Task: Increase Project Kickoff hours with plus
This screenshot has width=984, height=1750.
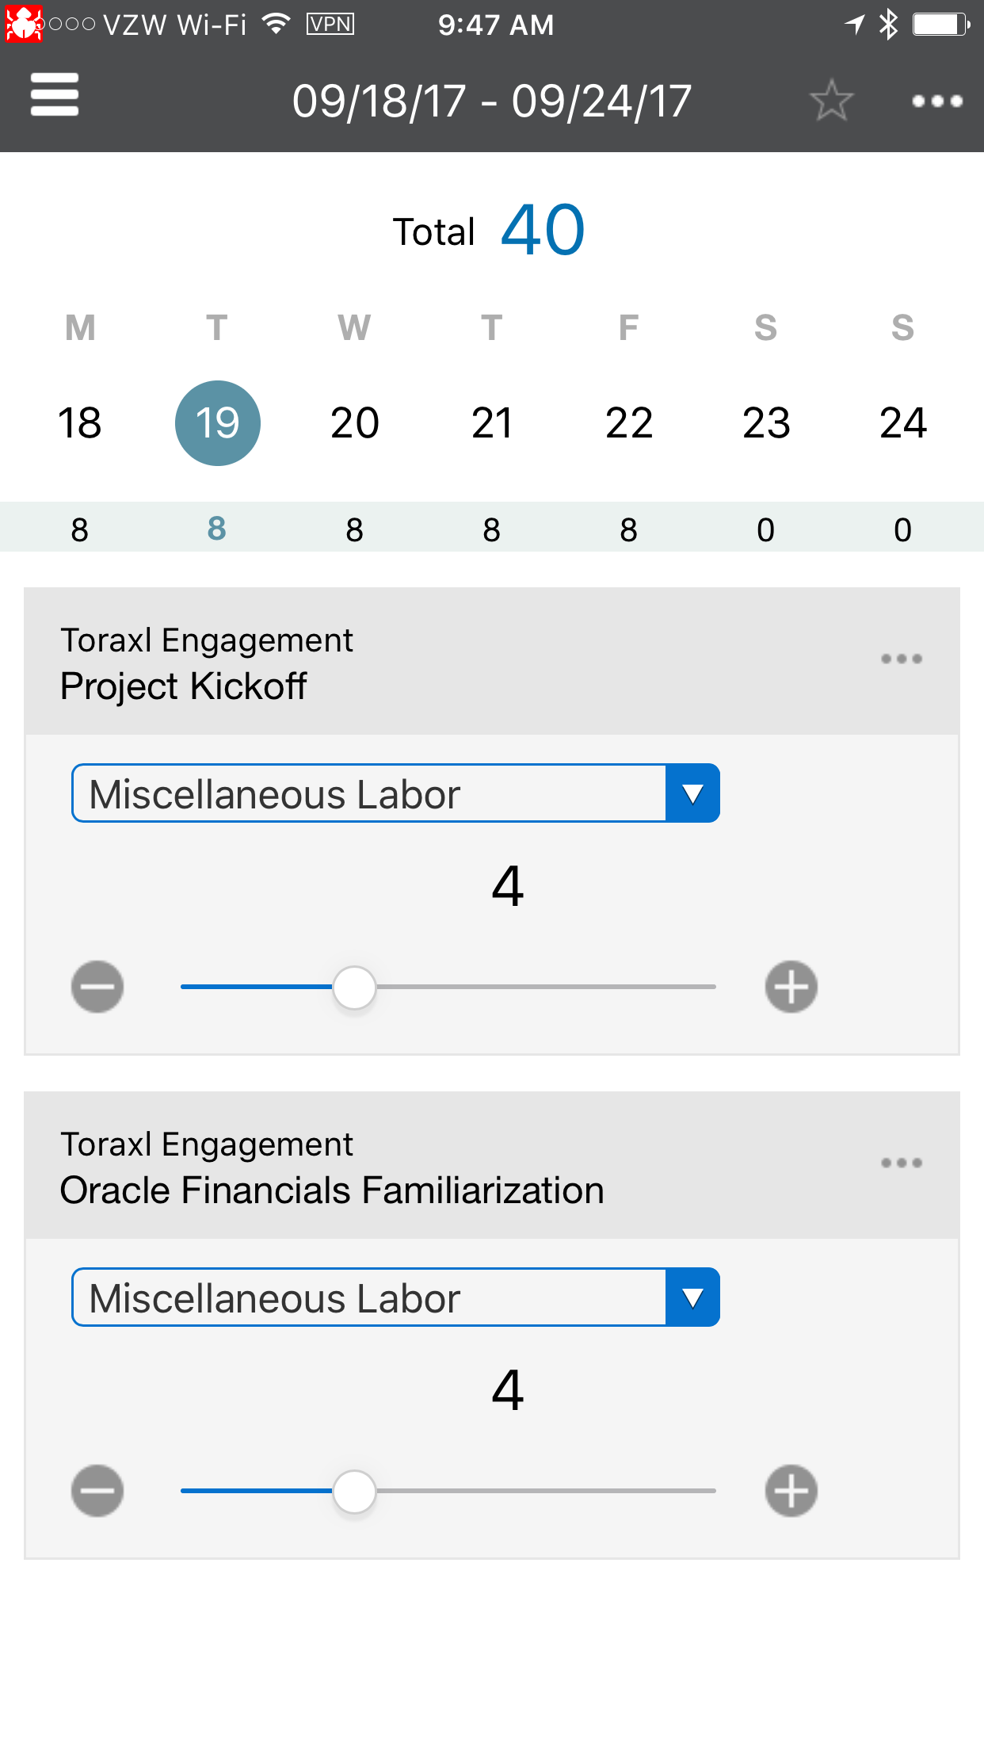Action: pos(791,987)
